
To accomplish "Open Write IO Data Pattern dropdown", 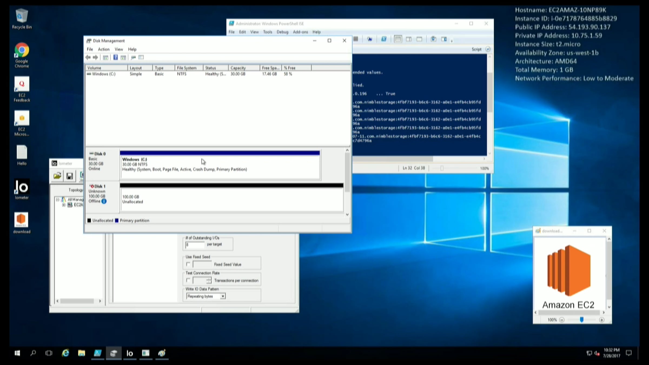I will pyautogui.click(x=223, y=296).
